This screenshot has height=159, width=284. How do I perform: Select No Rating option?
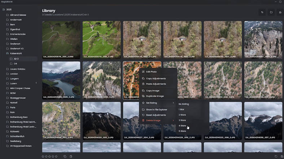[183, 104]
